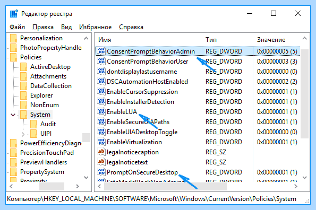
Task: Click the 0x00000003 (3) value cell
Action: (x=277, y=62)
